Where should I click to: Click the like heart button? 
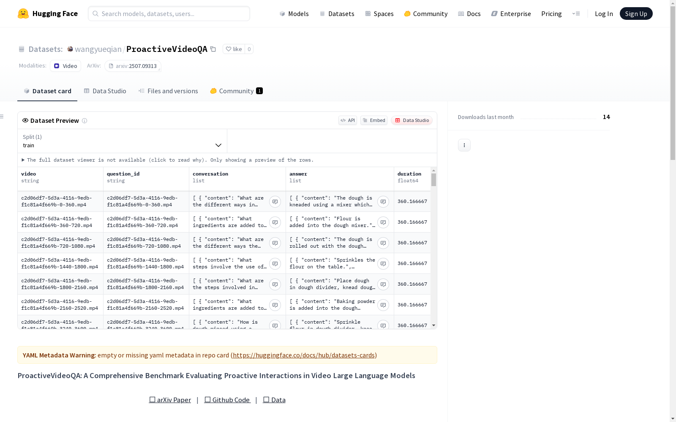[x=234, y=49]
